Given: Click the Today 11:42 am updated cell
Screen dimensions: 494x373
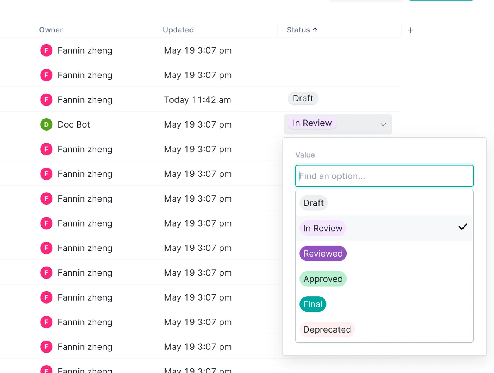Looking at the screenshot, I should [198, 100].
